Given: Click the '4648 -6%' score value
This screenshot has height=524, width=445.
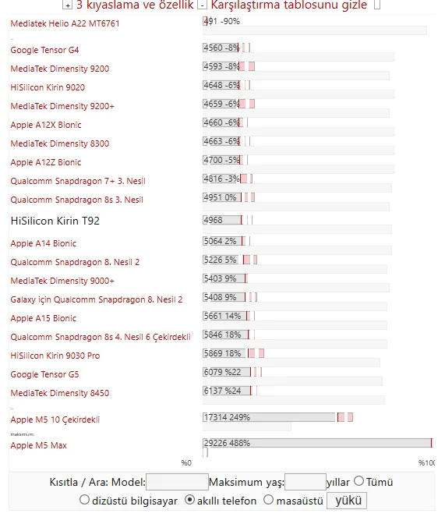Looking at the screenshot, I should point(221,85).
